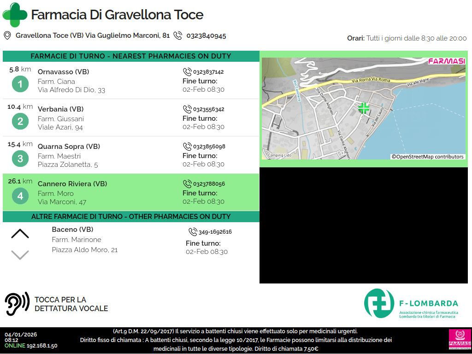Click the phone icon beside 0323840945

(178, 35)
